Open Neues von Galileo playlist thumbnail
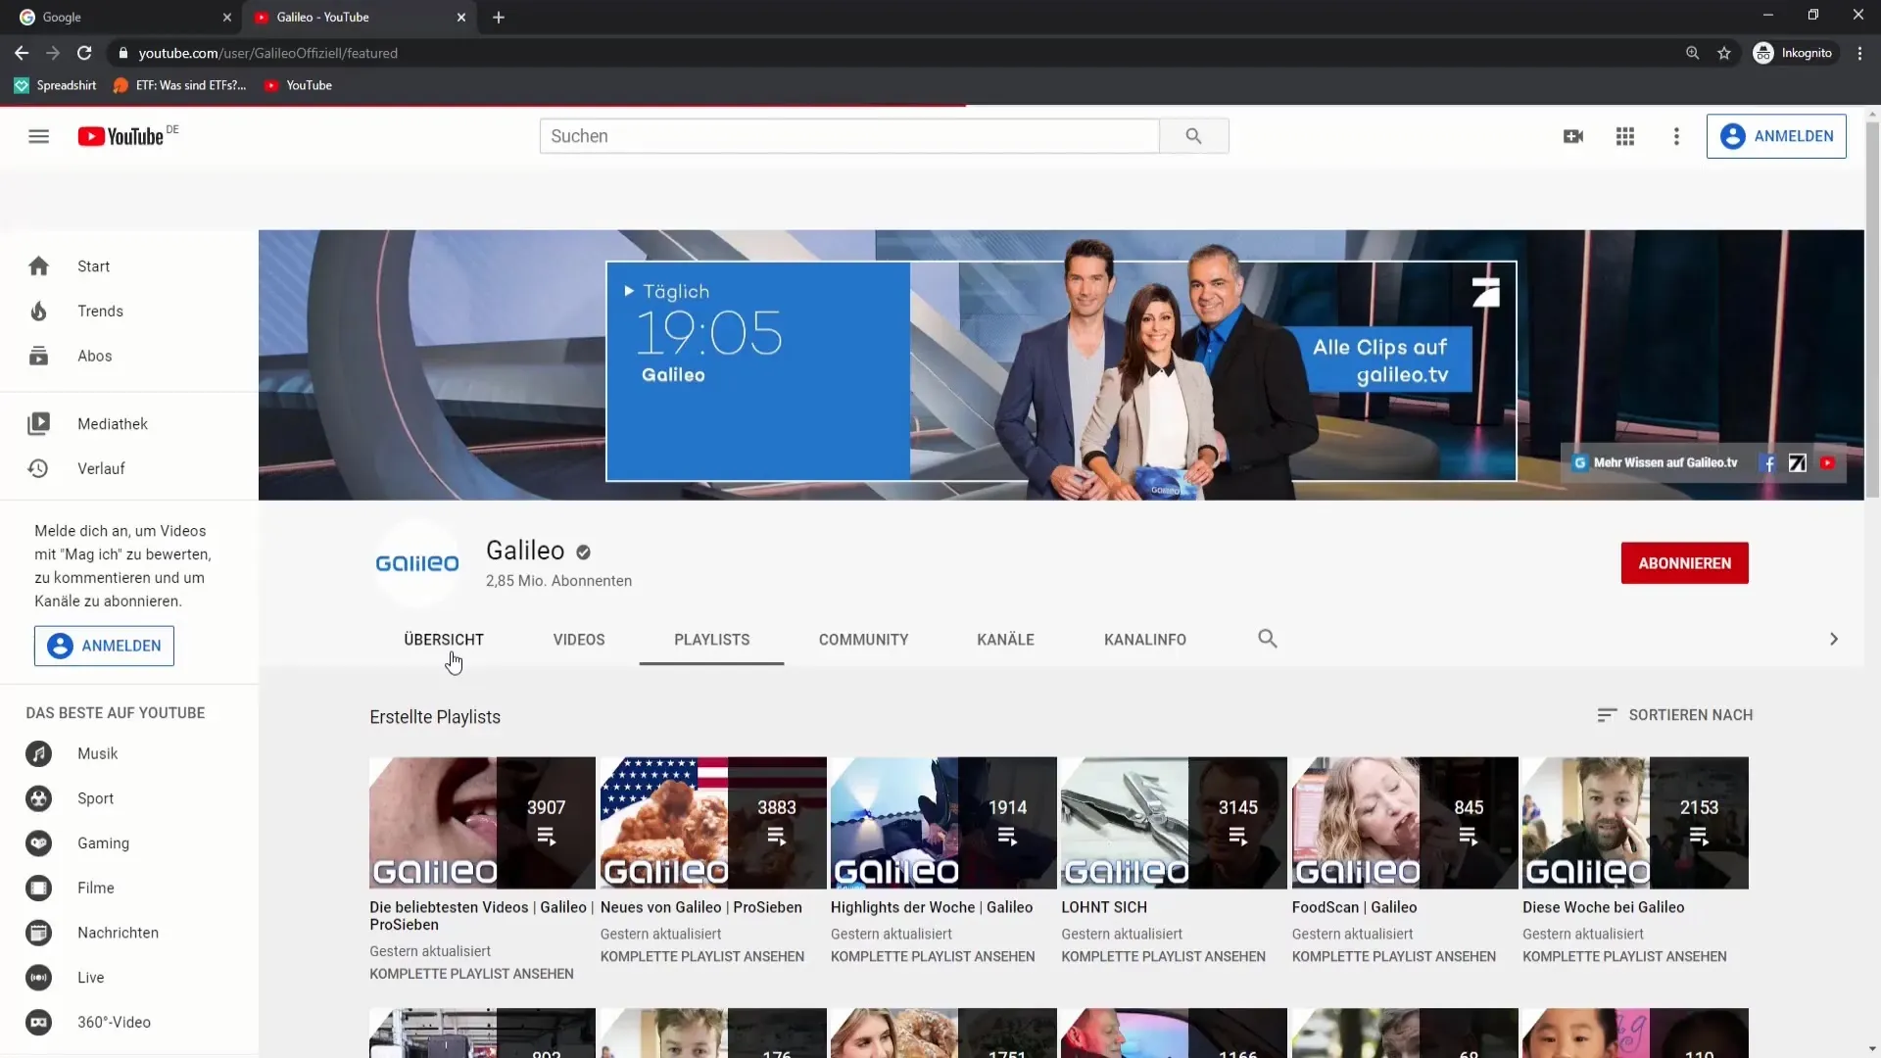 [x=713, y=823]
